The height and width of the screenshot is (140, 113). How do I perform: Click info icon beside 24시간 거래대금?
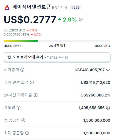point(35,95)
